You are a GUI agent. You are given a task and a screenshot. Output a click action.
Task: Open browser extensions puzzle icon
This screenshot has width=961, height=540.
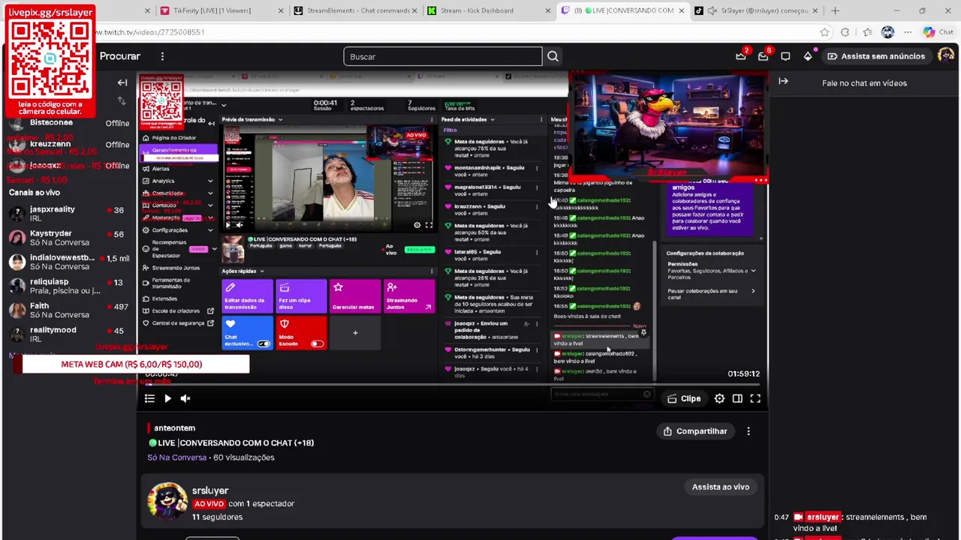pos(845,32)
